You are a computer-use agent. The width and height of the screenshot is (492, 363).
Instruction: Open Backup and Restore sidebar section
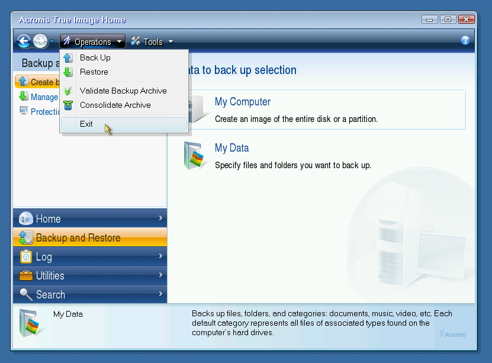78,237
